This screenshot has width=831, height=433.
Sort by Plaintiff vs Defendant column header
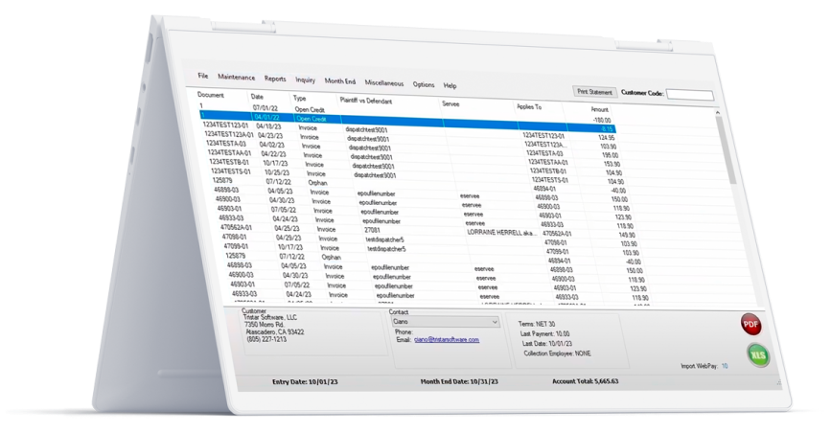(x=366, y=101)
